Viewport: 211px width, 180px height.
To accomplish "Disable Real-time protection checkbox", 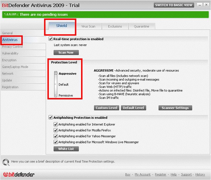I will pos(50,39).
